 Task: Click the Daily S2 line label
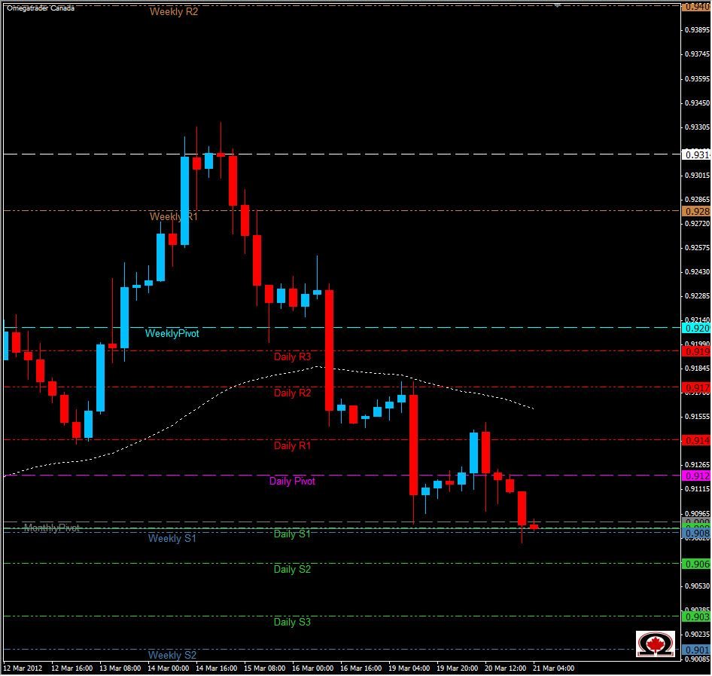click(x=293, y=570)
